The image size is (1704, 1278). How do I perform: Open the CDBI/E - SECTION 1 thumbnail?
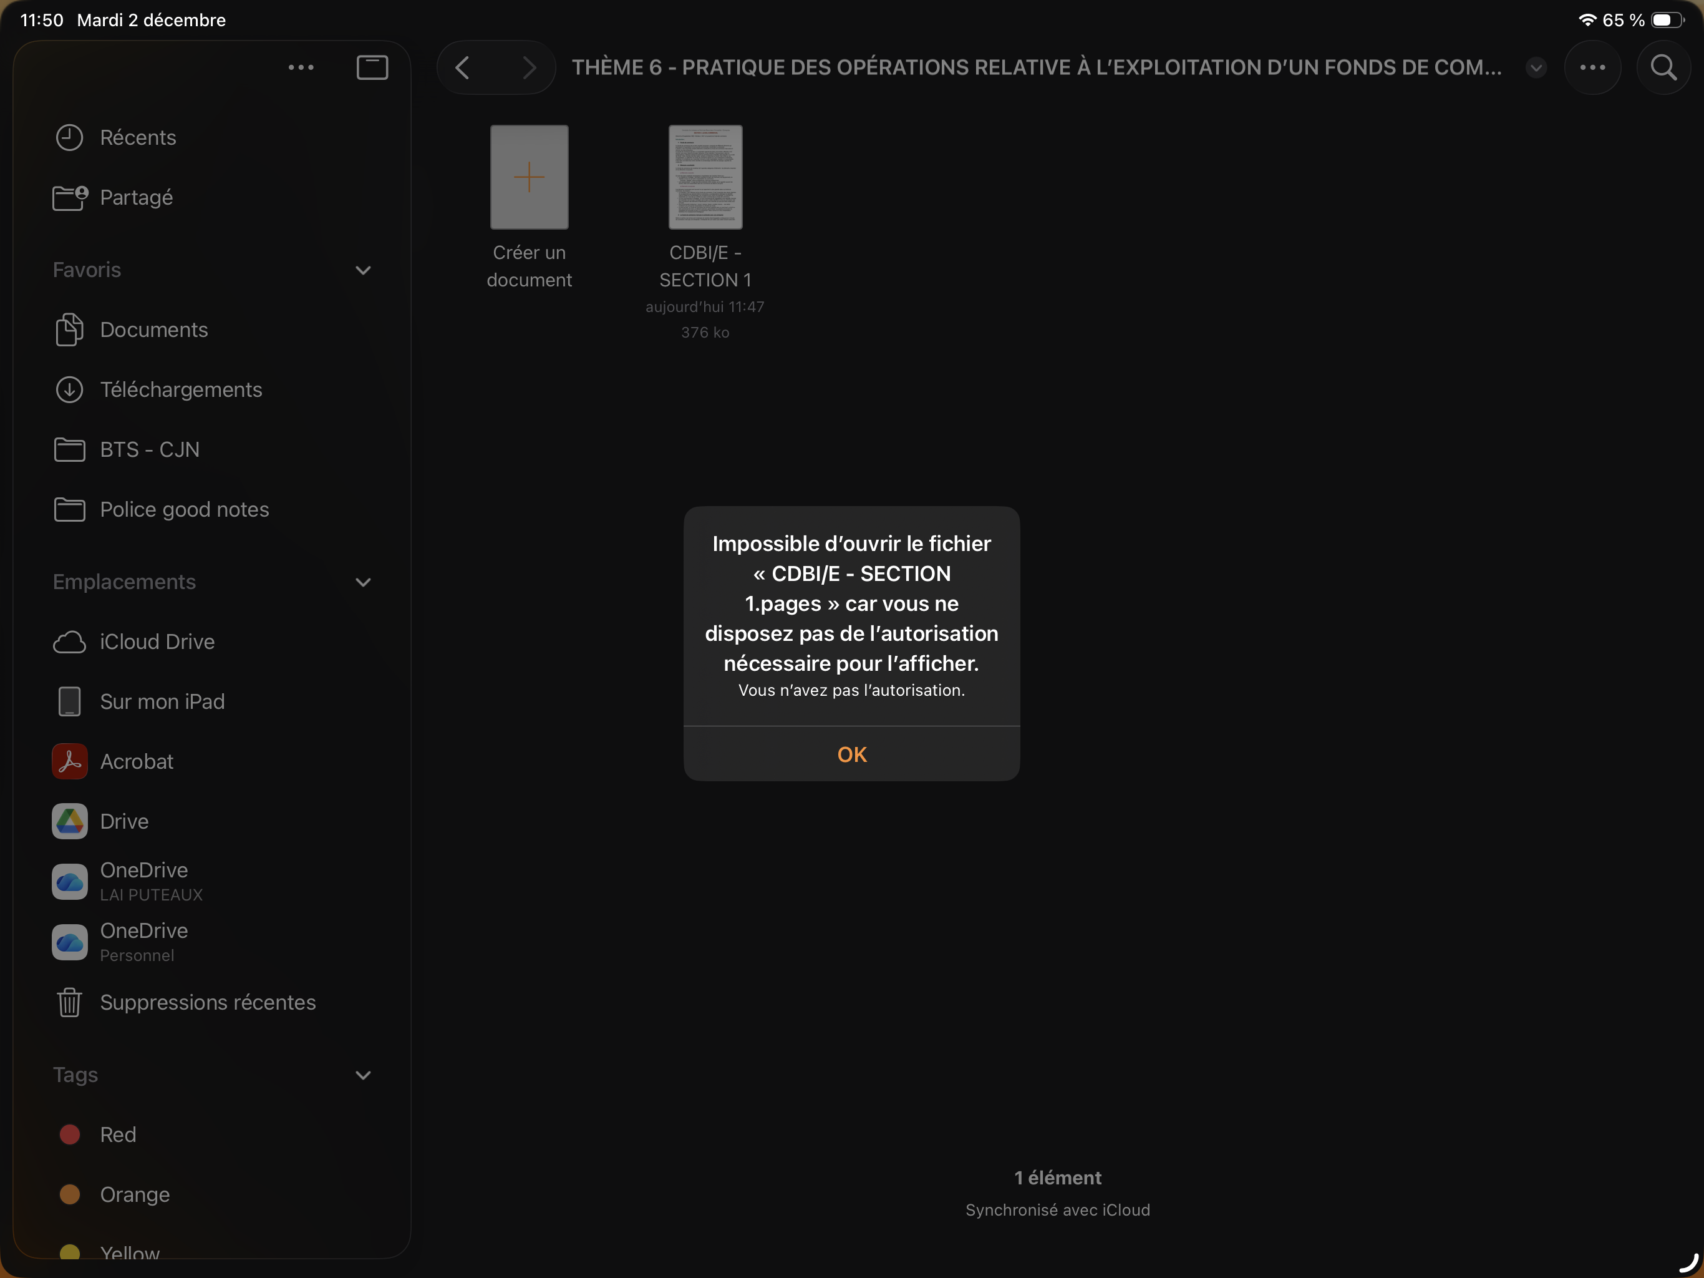click(x=705, y=178)
